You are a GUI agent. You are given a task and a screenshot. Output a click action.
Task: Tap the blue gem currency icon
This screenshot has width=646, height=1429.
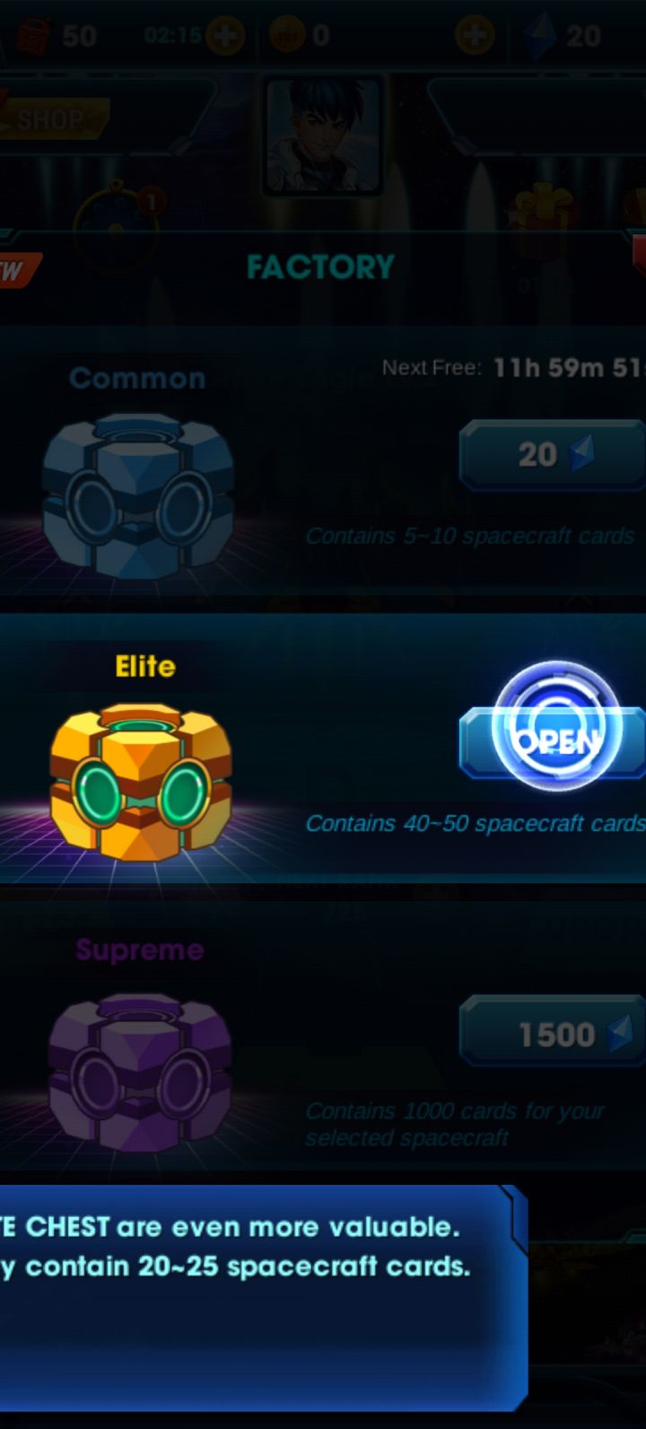click(541, 36)
